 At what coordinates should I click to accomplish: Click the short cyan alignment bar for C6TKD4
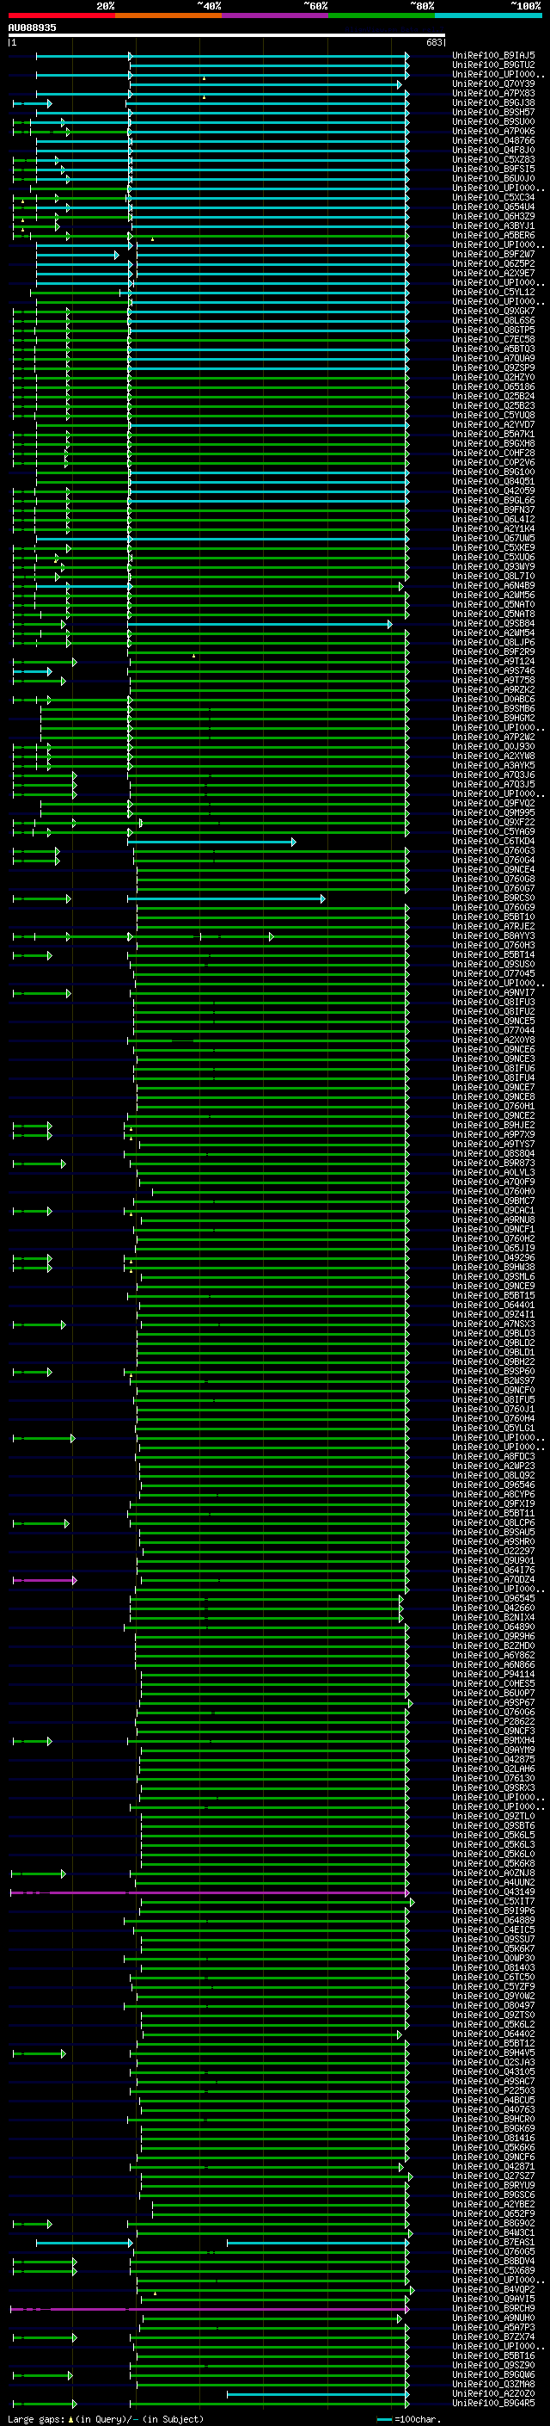point(211,842)
